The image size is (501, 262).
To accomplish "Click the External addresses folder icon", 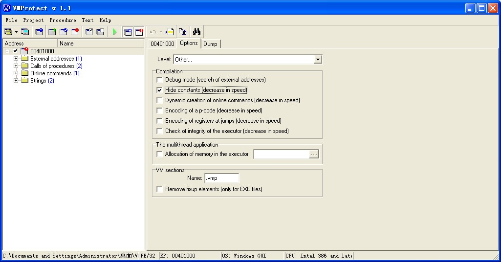I will point(24,58).
